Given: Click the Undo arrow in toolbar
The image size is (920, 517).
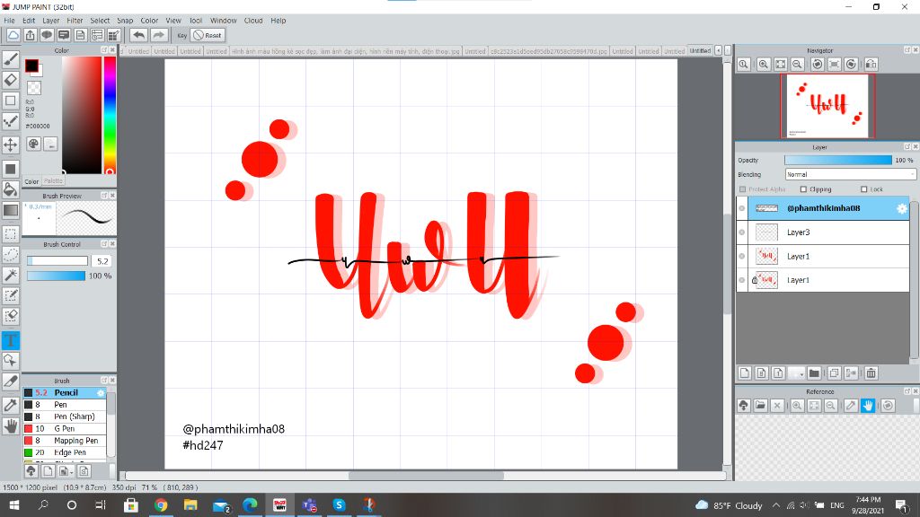Looking at the screenshot, I should pyautogui.click(x=138, y=35).
